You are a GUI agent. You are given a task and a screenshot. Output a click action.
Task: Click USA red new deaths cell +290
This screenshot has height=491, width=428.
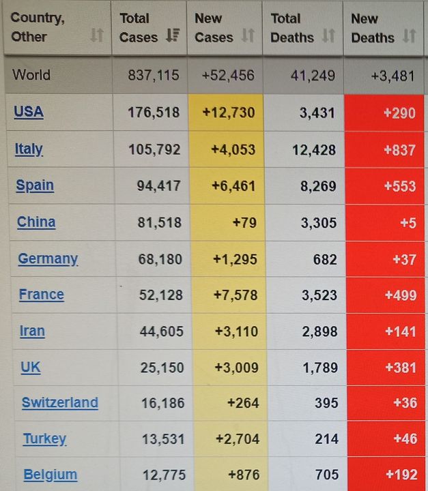pos(384,113)
